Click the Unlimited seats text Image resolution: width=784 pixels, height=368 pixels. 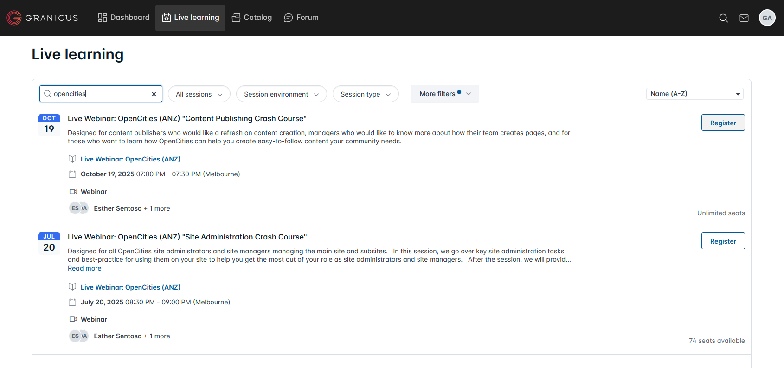point(721,213)
